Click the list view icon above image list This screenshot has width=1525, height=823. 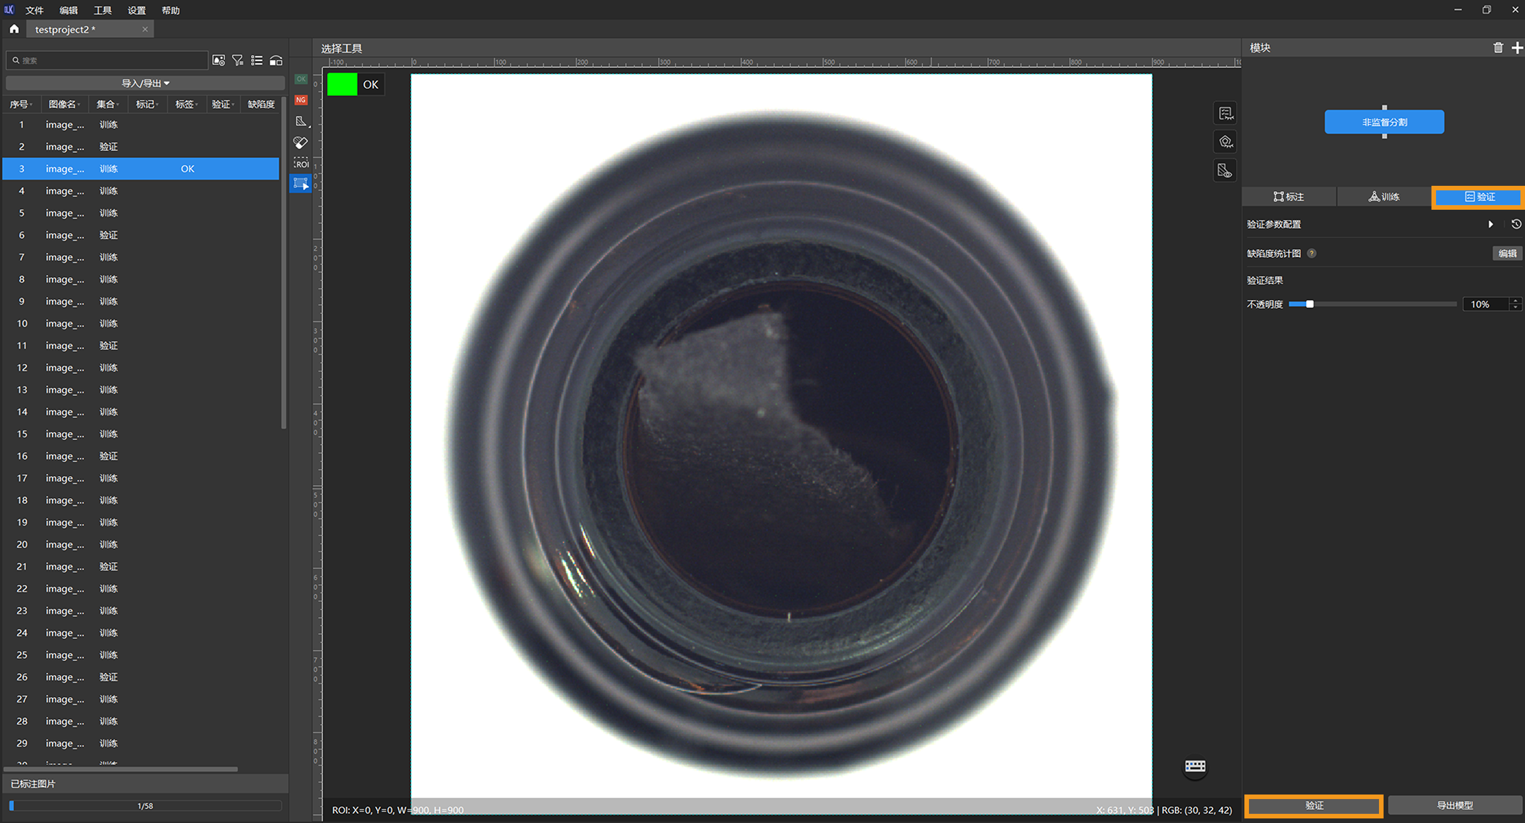pos(256,60)
